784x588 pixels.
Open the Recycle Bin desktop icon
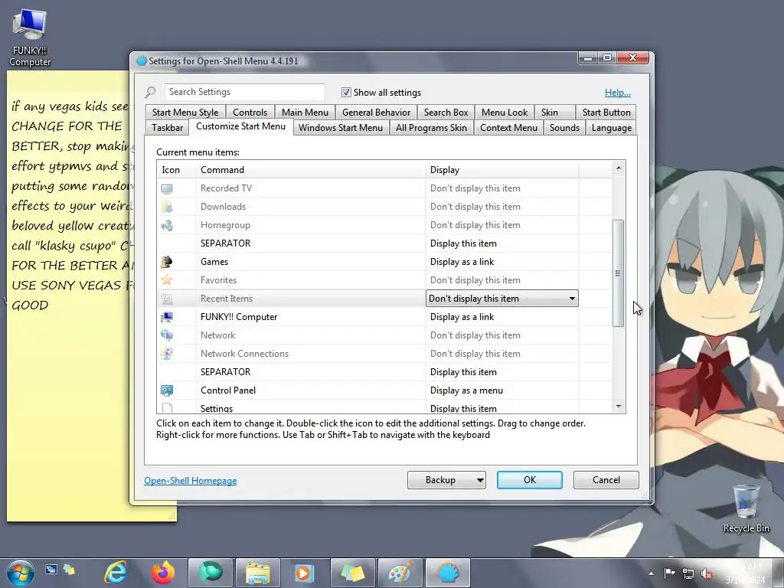point(746,508)
